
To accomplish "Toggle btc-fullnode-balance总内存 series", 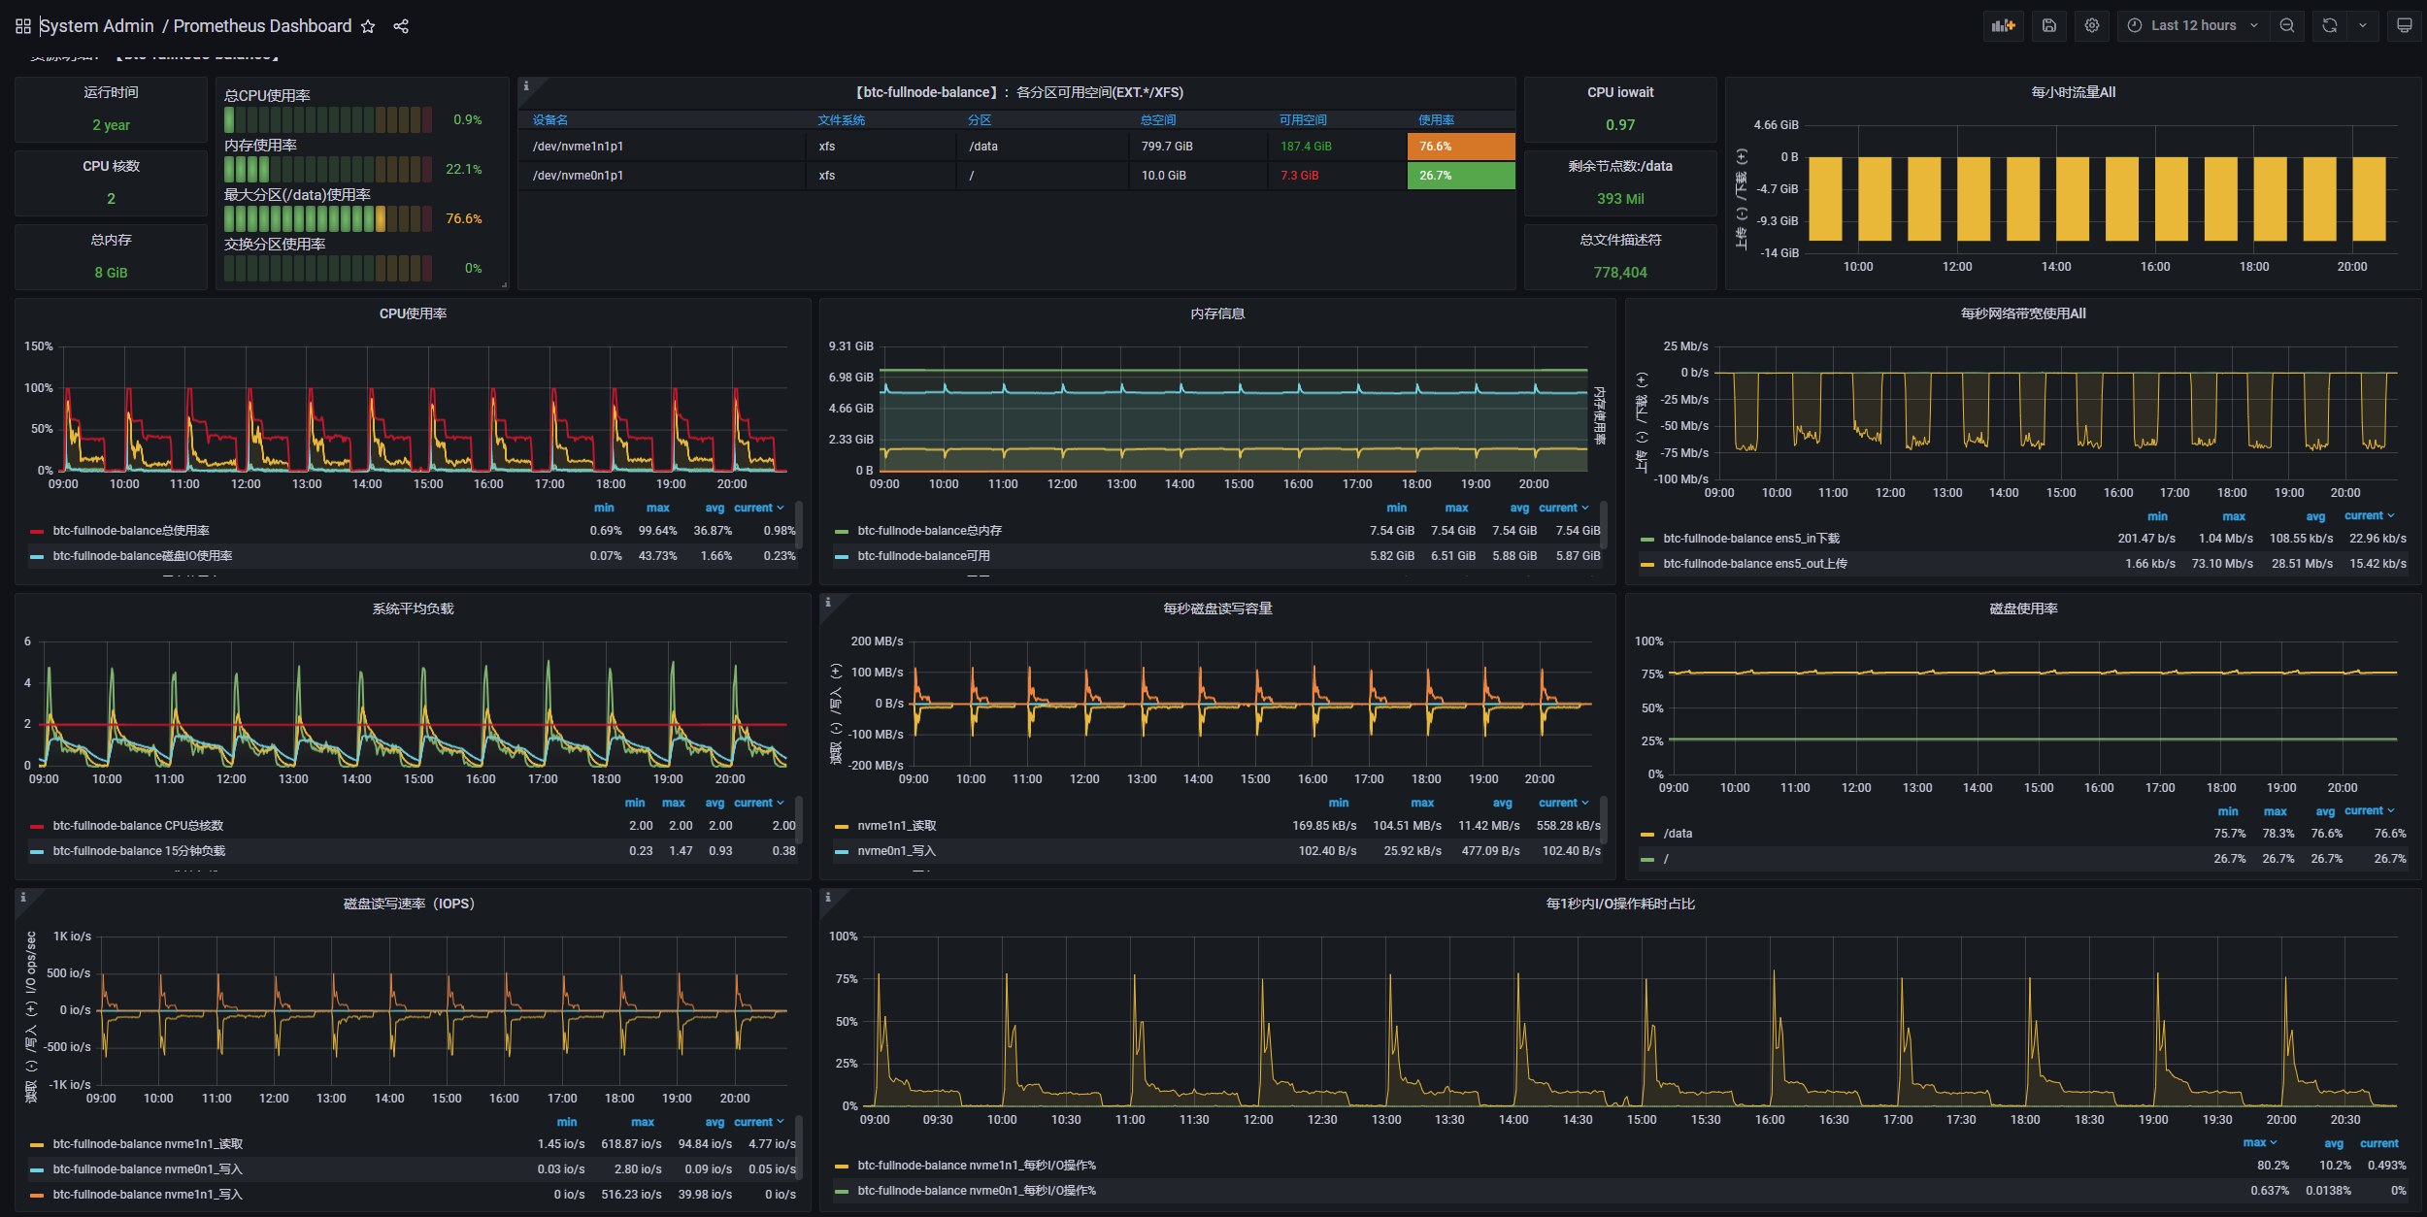I will click(x=929, y=531).
